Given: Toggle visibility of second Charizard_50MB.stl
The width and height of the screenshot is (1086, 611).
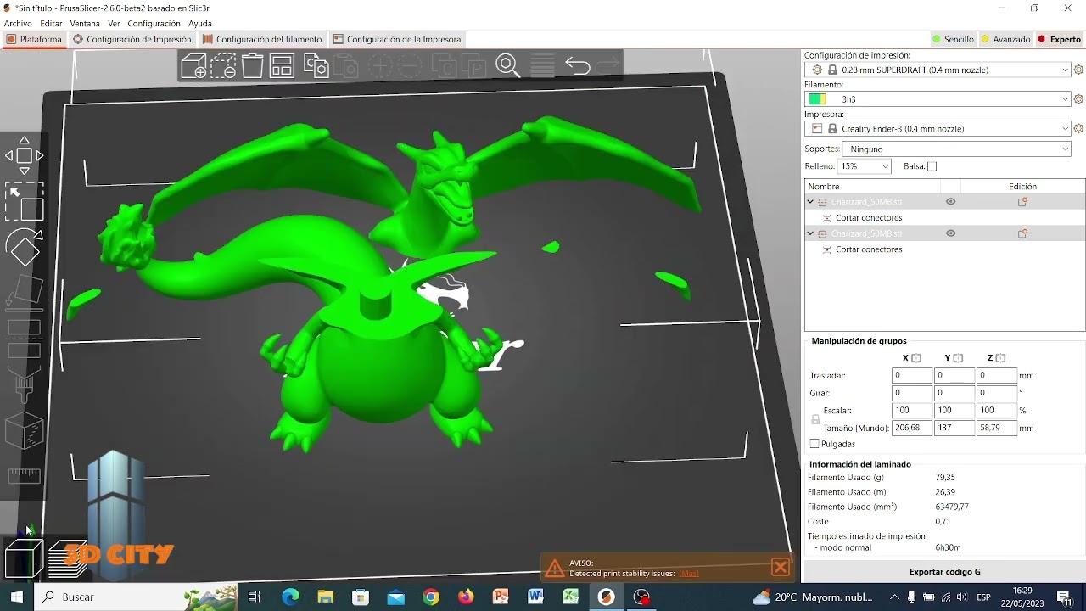Looking at the screenshot, I should pos(950,233).
